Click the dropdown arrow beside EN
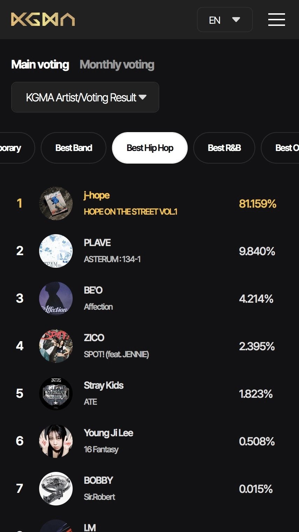This screenshot has width=299, height=532. point(236,20)
